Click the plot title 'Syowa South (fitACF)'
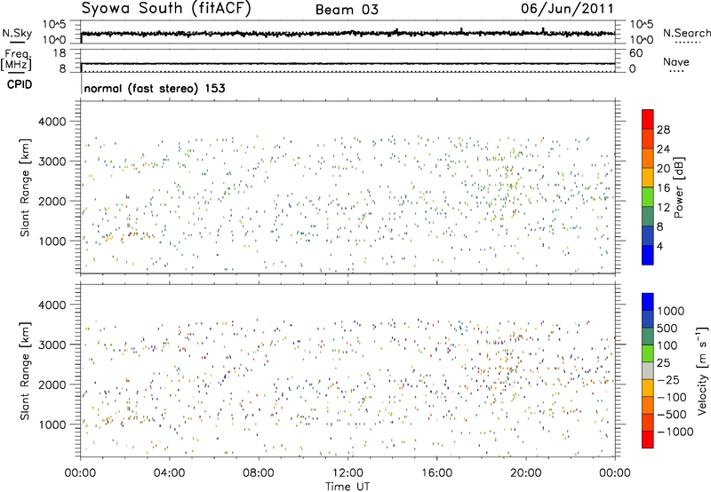 coord(166,9)
